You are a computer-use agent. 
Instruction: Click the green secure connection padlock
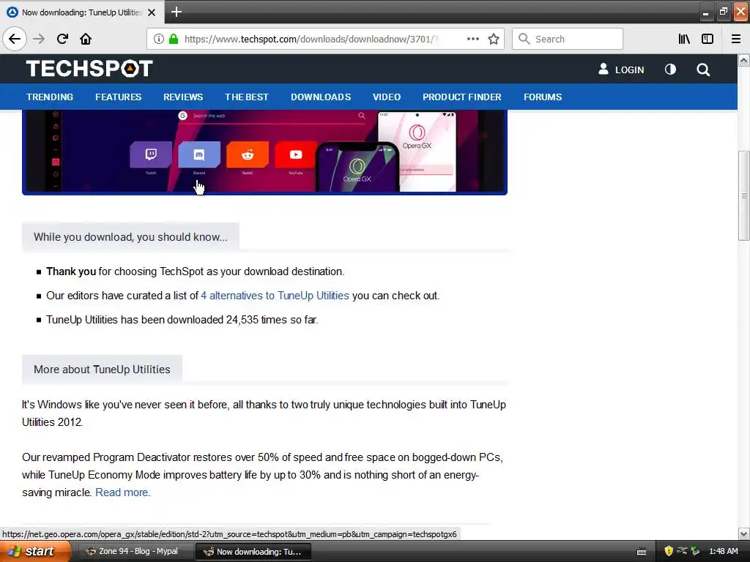pos(174,39)
